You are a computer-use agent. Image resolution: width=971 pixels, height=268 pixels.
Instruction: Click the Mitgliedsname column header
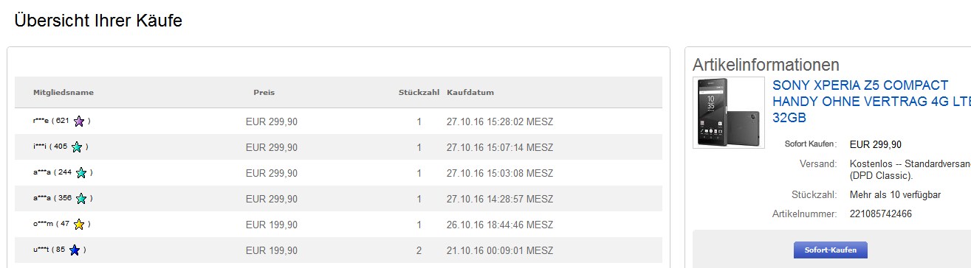64,93
